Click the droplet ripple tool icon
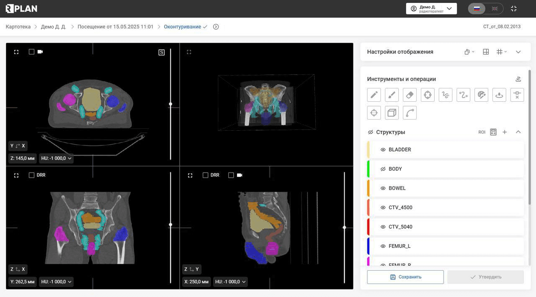Screen dimensions: 536x297 [499, 95]
